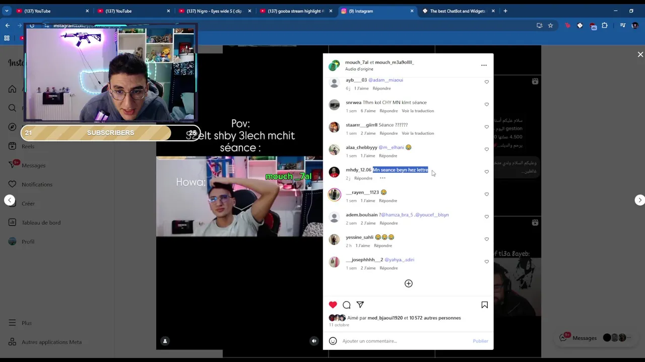Close the Instagram post overlay
645x362 pixels.
tap(640, 54)
